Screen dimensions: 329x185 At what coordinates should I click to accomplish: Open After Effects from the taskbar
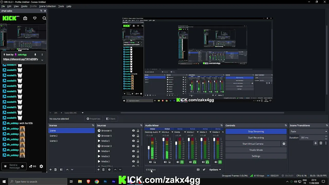[114, 182]
